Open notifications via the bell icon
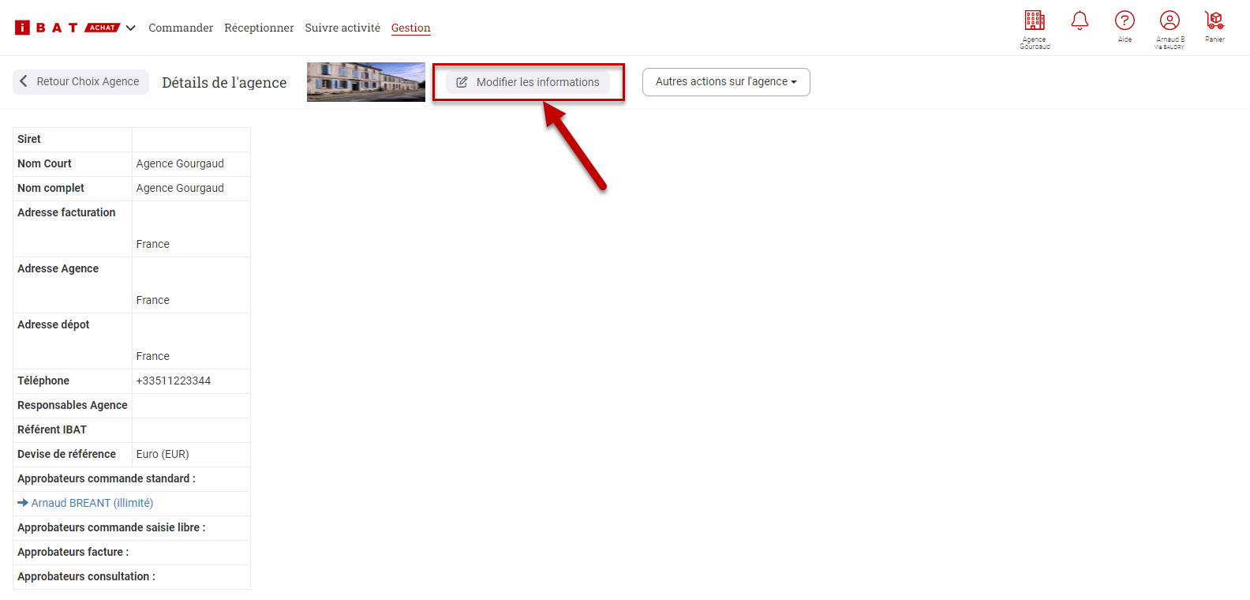The image size is (1250, 600). click(1080, 21)
